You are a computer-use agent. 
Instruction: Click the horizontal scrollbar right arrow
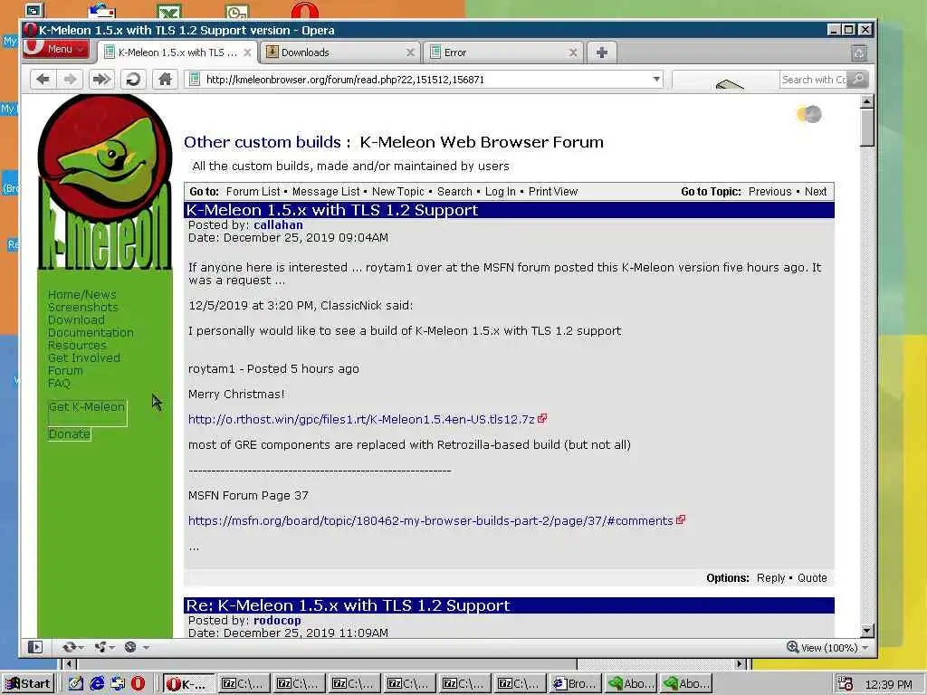(740, 663)
